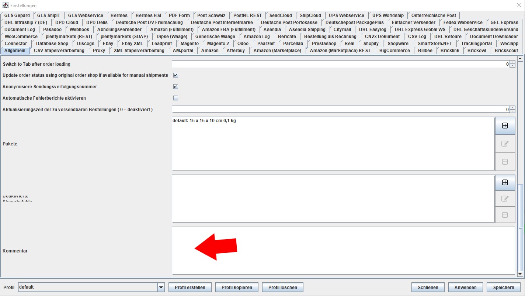Switch to the Citymail tab
Screen dimensions: 525x296
coord(342,30)
